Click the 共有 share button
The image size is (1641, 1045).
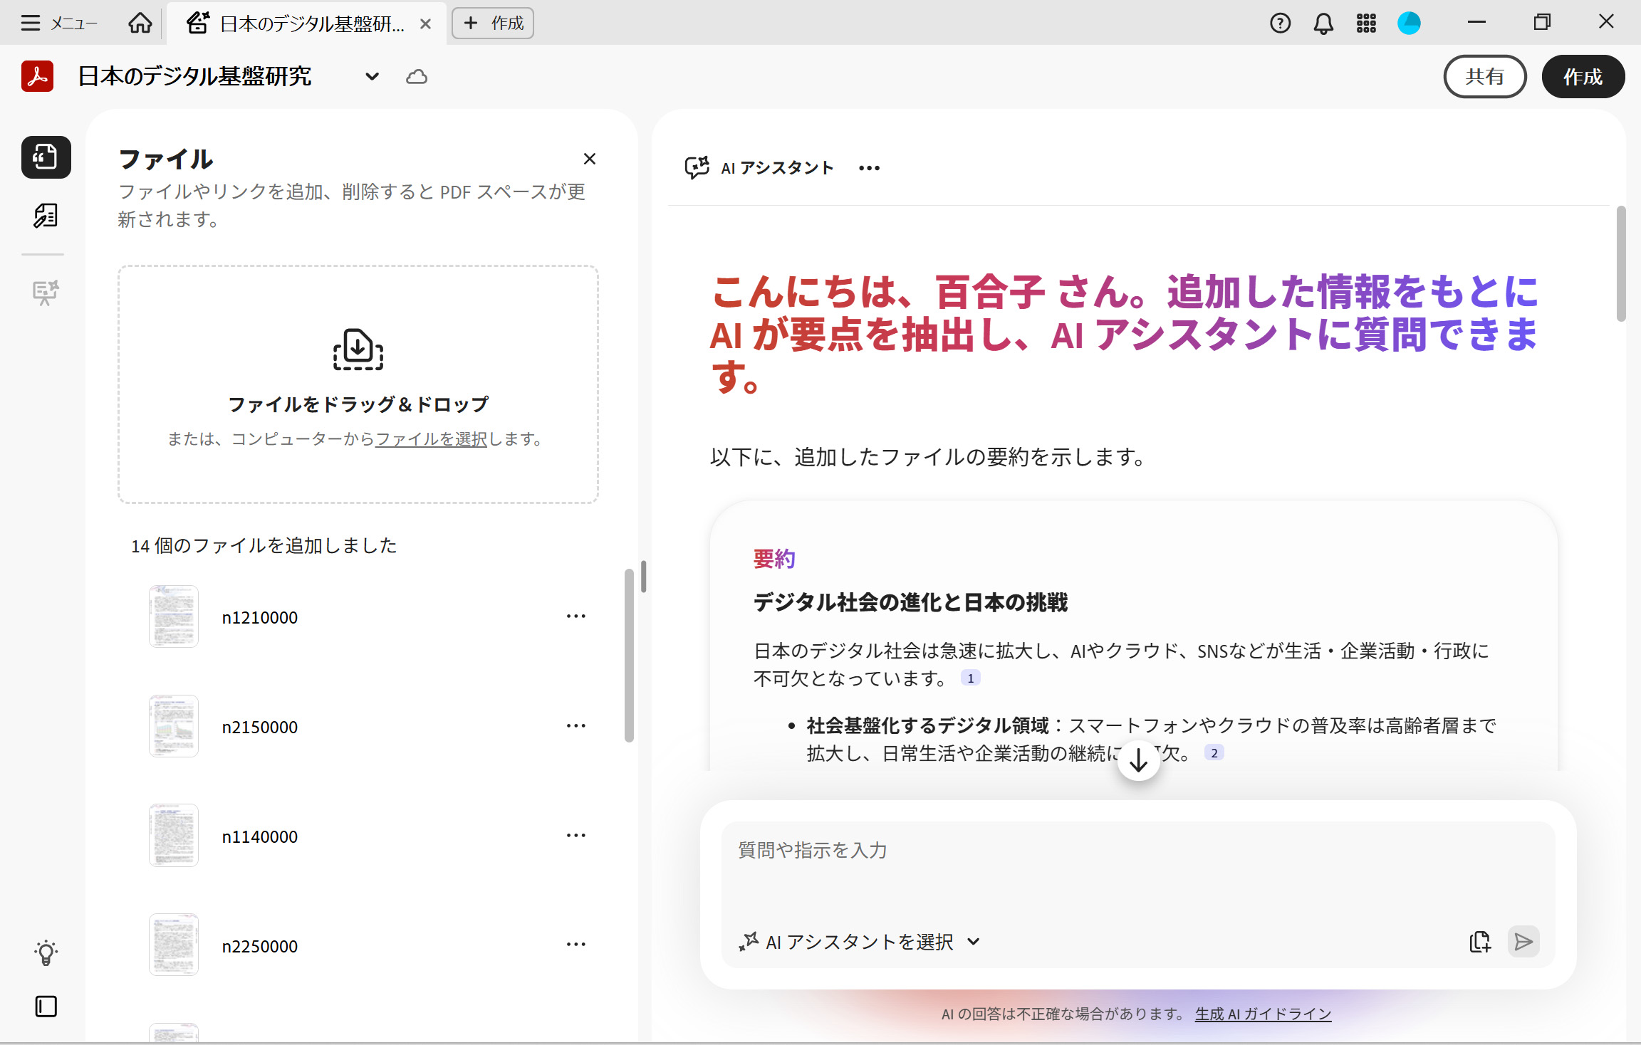tap(1484, 76)
